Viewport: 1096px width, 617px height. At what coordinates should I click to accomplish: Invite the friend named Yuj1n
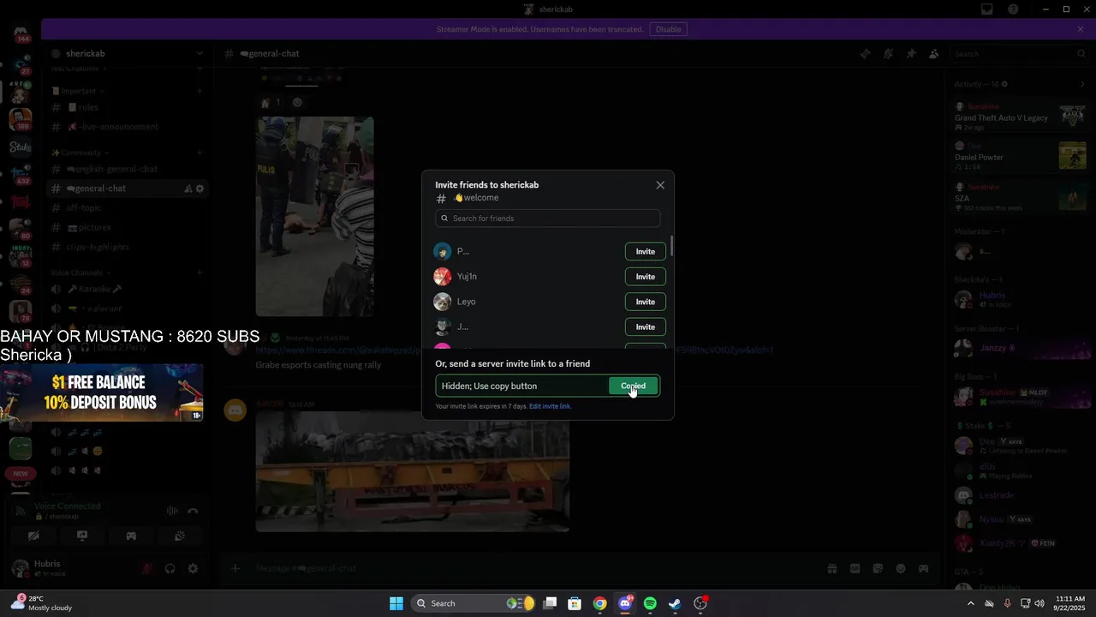click(x=645, y=277)
